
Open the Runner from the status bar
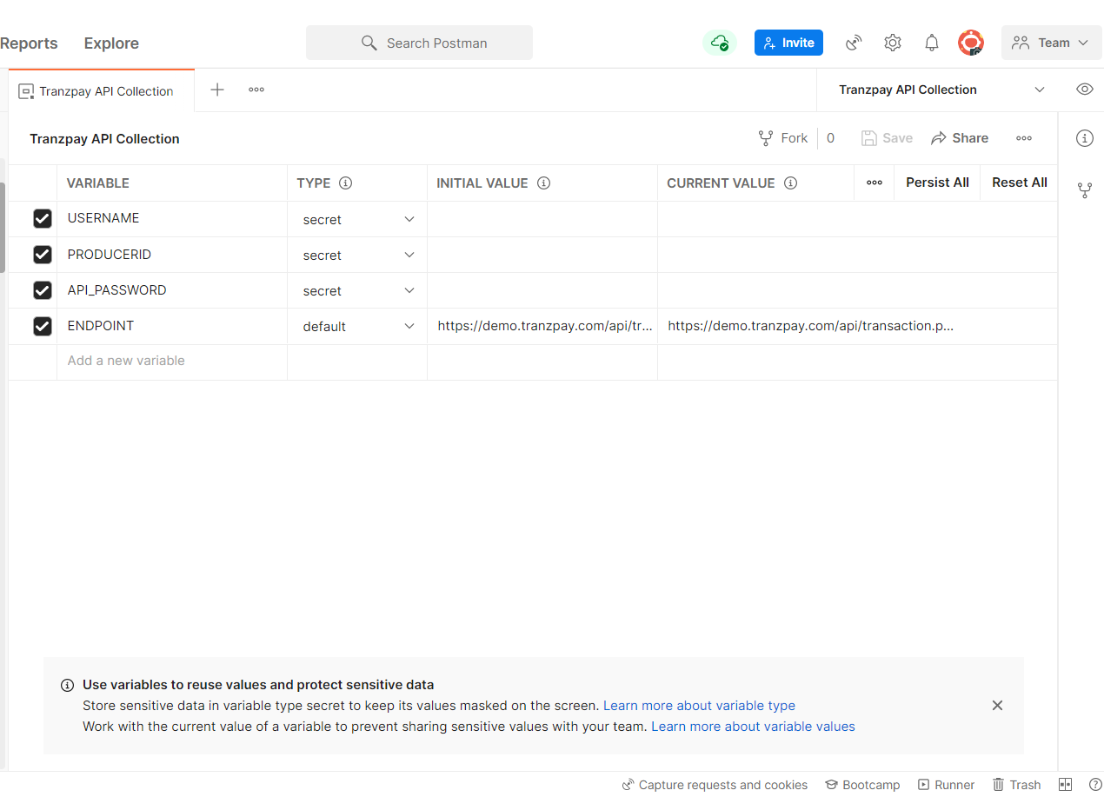pyautogui.click(x=946, y=784)
